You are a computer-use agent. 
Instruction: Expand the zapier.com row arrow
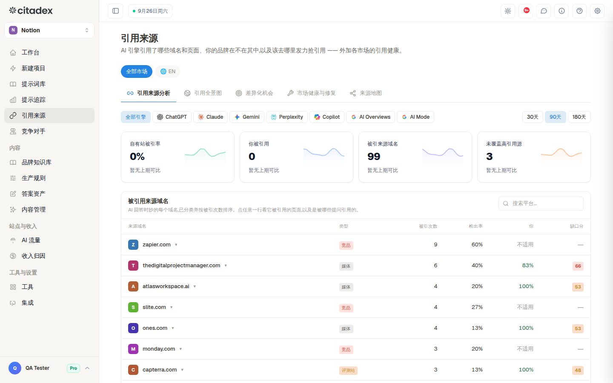(x=176, y=245)
